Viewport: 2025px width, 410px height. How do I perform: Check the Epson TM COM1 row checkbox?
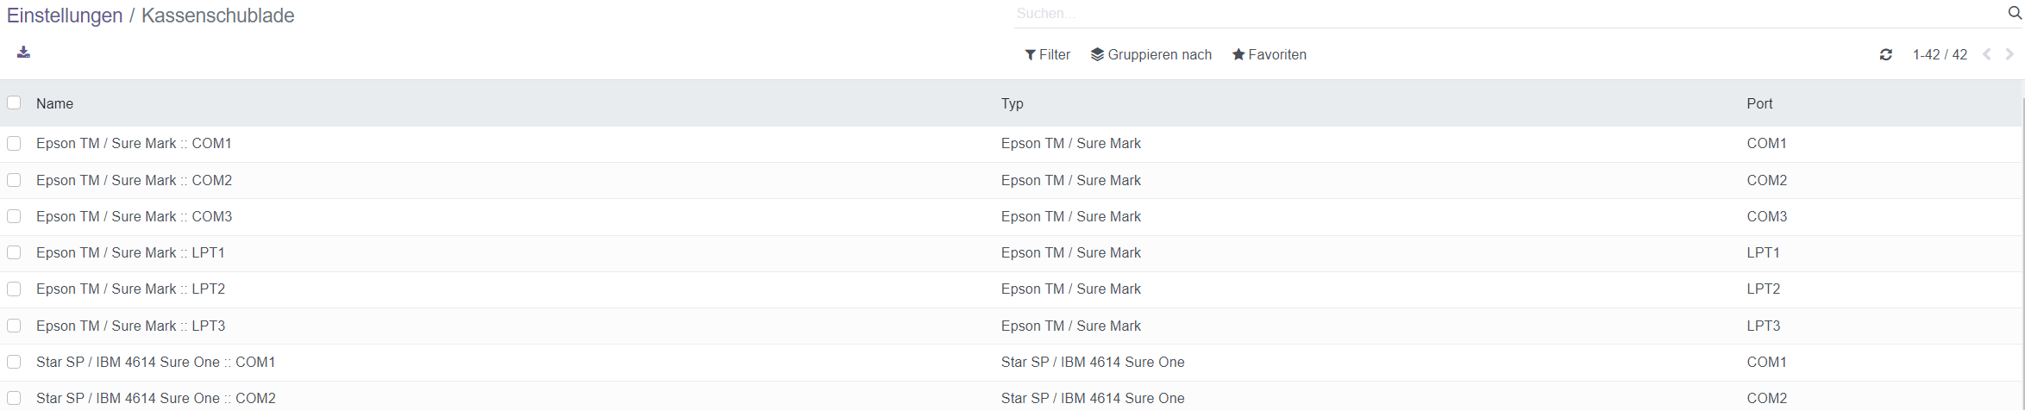tap(14, 144)
